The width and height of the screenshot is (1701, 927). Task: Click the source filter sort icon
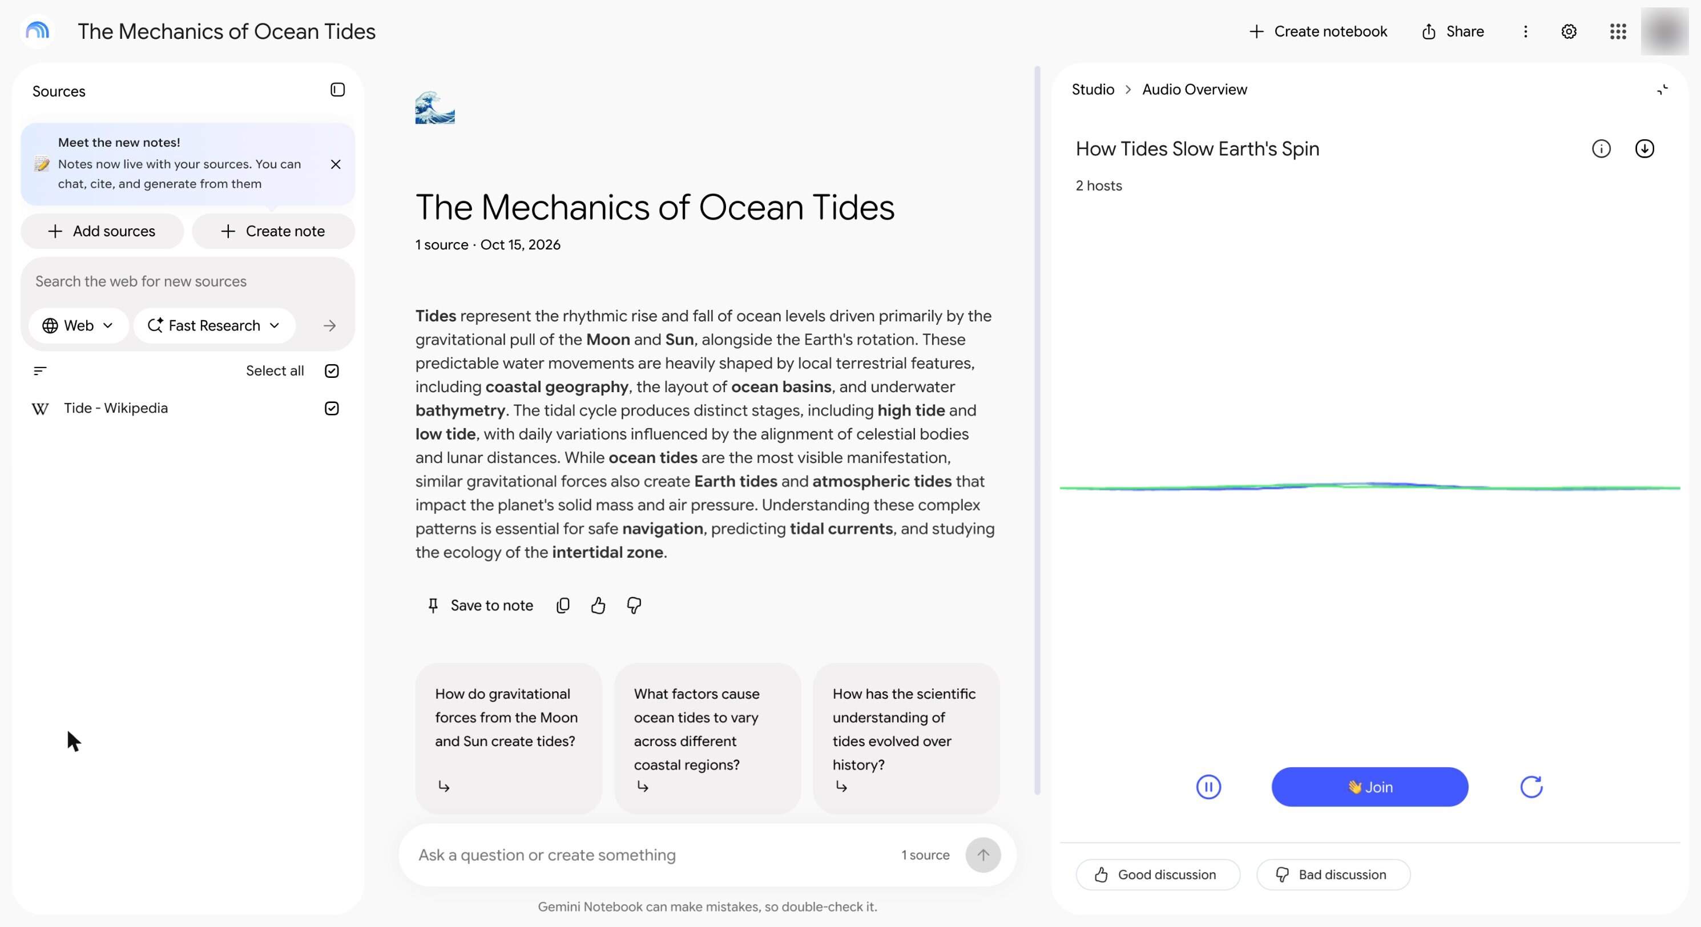39,370
